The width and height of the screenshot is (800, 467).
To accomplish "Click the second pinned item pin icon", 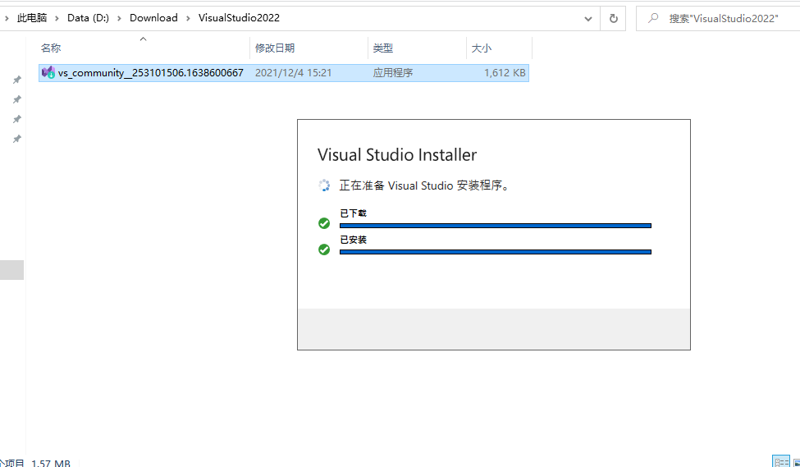I will pos(17,99).
